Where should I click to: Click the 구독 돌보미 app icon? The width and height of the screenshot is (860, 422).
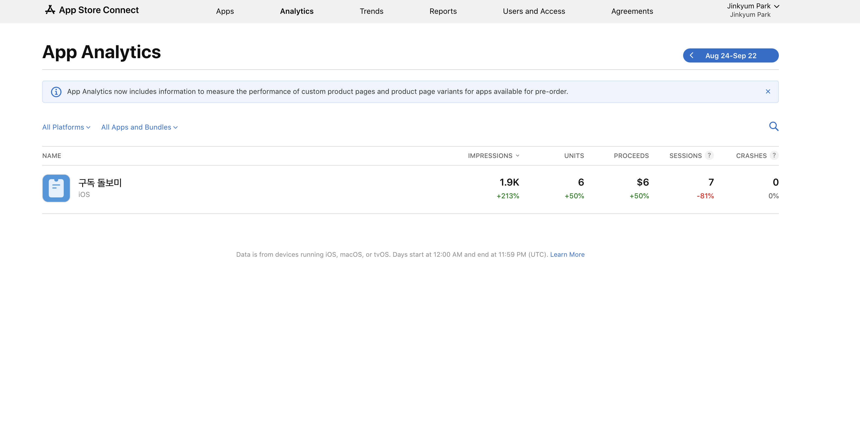click(56, 188)
